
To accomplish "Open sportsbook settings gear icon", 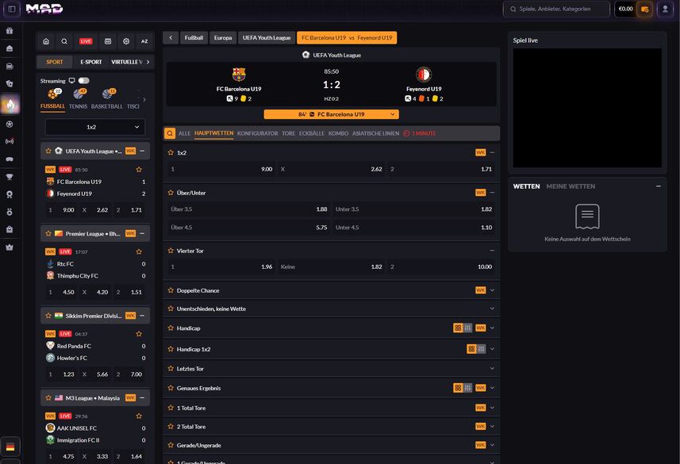I will (126, 41).
